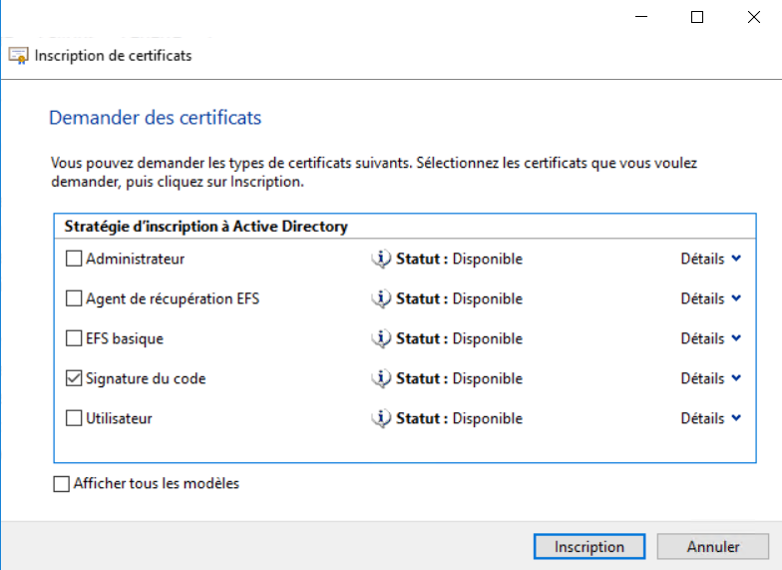This screenshot has height=570, width=782.
Task: Click the status info icon for EFS basique
Action: (x=380, y=338)
